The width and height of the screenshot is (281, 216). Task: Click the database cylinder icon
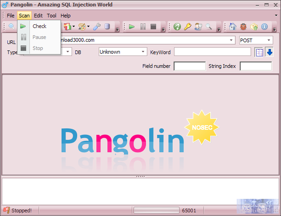coord(107,27)
